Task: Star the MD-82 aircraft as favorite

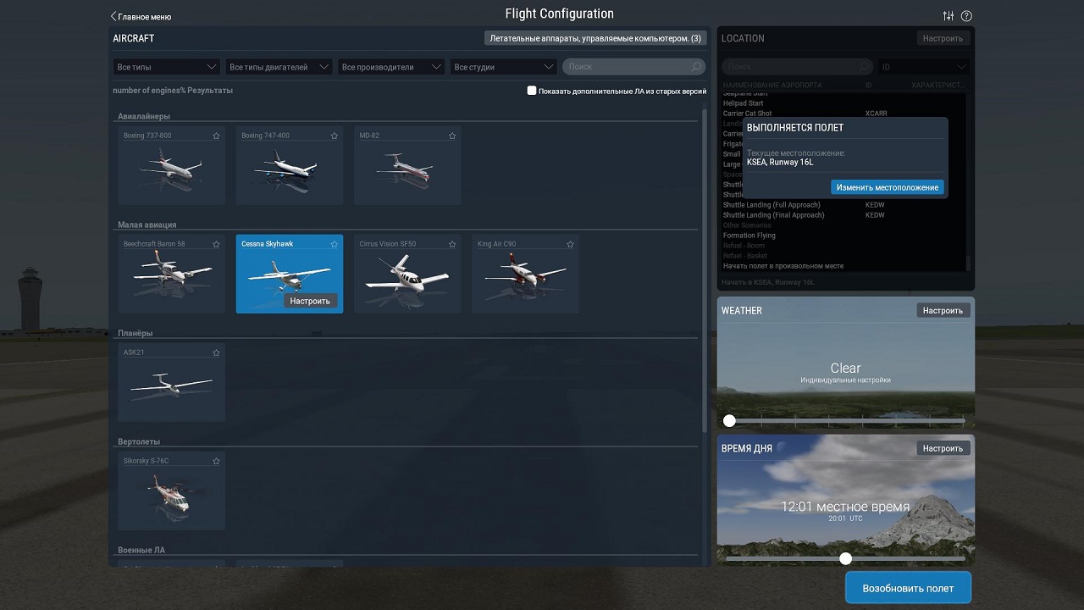Action: click(452, 136)
